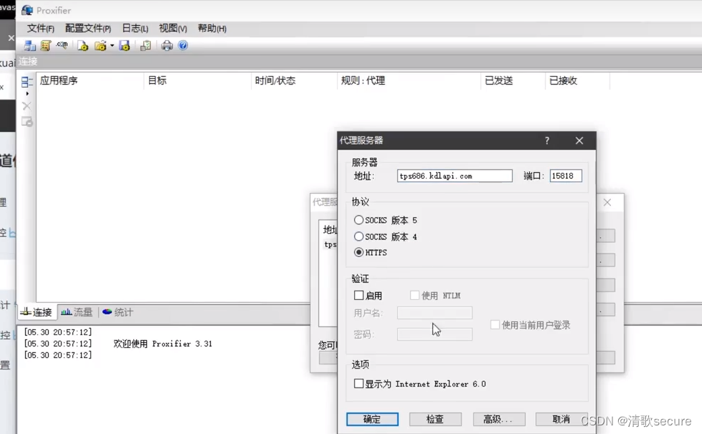This screenshot has width=702, height=434.
Task: Sort by 时间/状态 column header
Action: coord(294,80)
